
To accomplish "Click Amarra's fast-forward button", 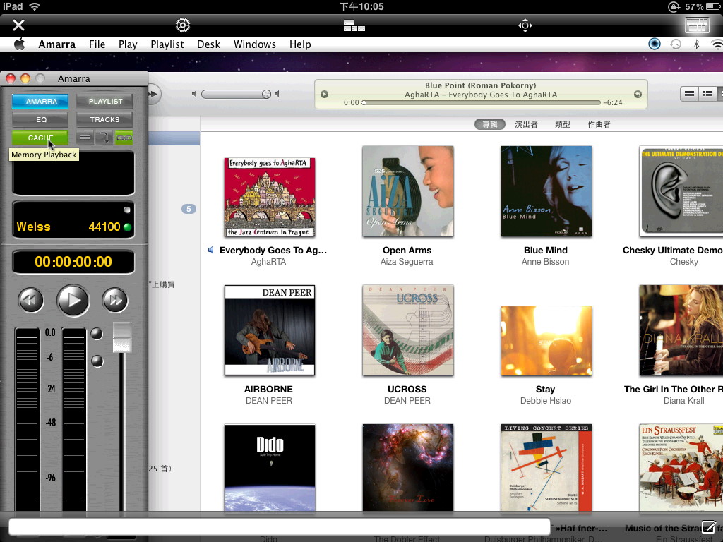I will [x=115, y=301].
